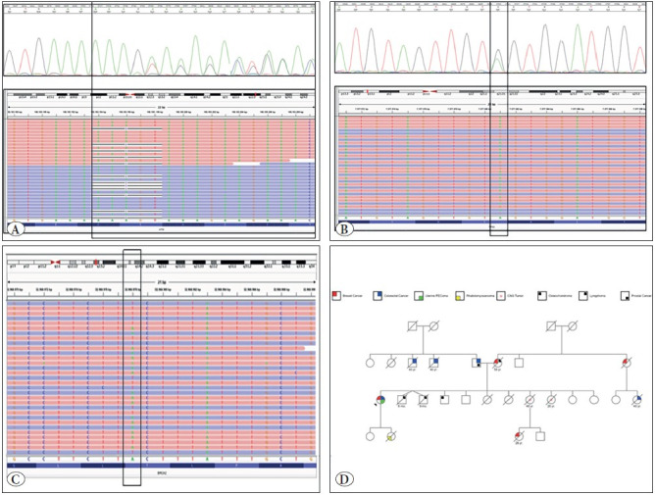Select the proband's red, blue and green circle
Screen dimensions: 655x495
pyautogui.click(x=380, y=400)
